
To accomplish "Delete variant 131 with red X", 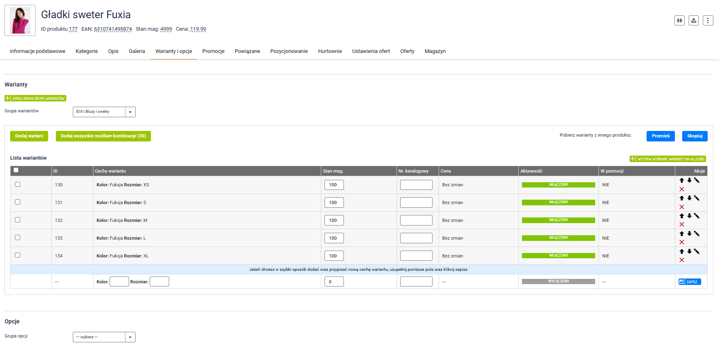I will [682, 207].
